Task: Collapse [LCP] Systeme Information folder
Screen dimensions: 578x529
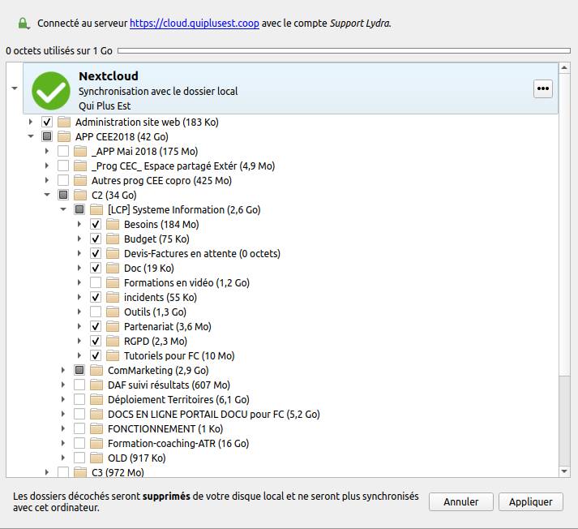Action: [x=63, y=209]
